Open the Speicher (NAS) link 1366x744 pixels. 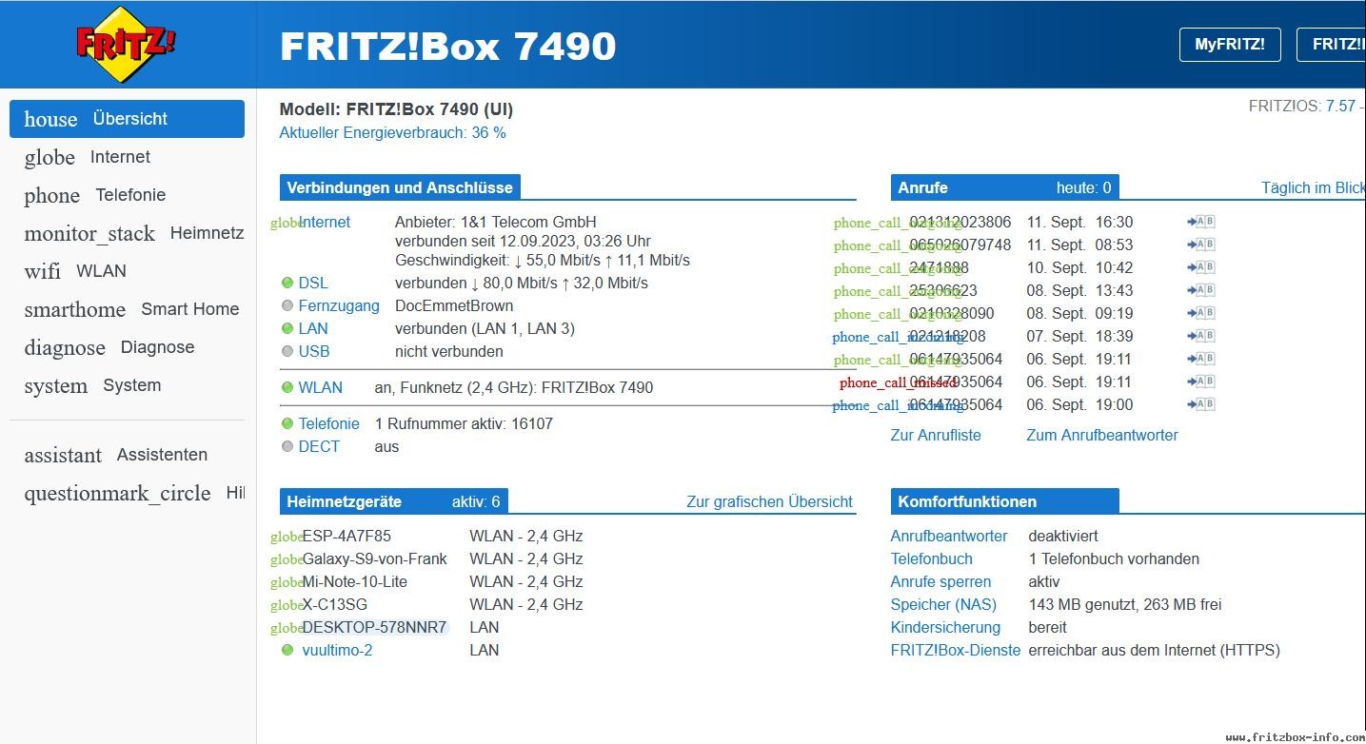point(943,604)
